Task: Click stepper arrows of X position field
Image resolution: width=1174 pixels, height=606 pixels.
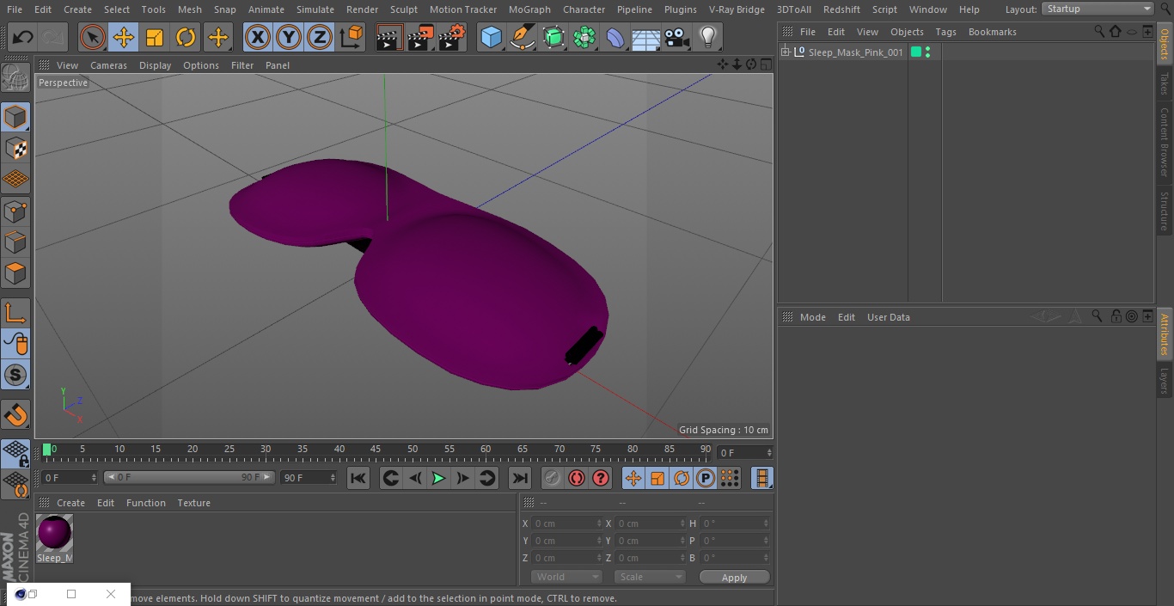Action: click(599, 523)
